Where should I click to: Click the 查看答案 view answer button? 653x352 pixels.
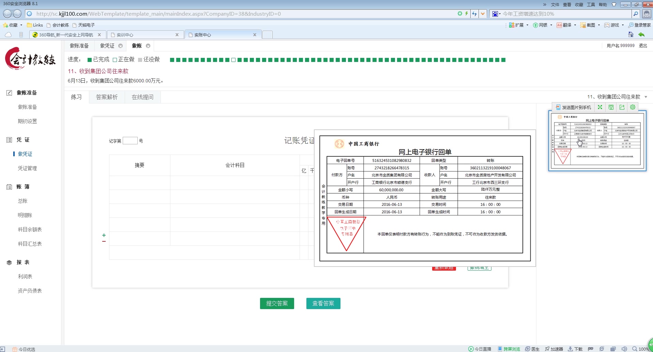tap(323, 303)
